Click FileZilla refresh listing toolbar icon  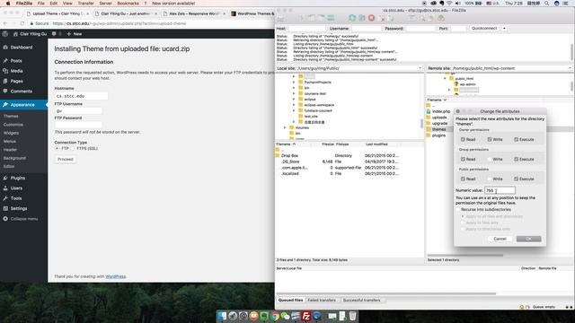tap(352, 18)
